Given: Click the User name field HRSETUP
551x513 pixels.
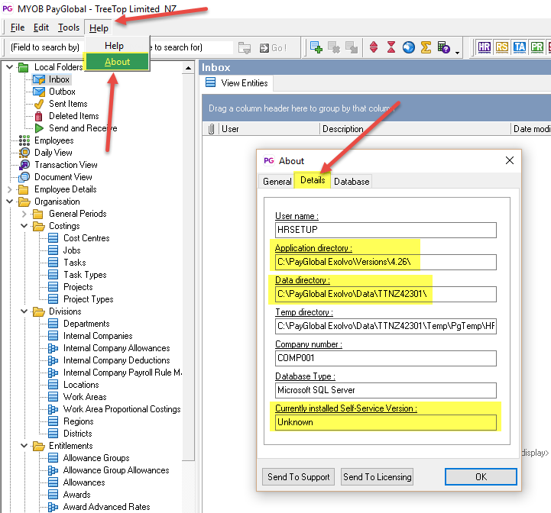Looking at the screenshot, I should click(385, 230).
